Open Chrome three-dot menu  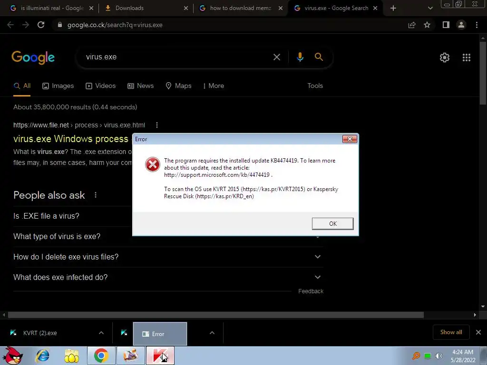477,25
